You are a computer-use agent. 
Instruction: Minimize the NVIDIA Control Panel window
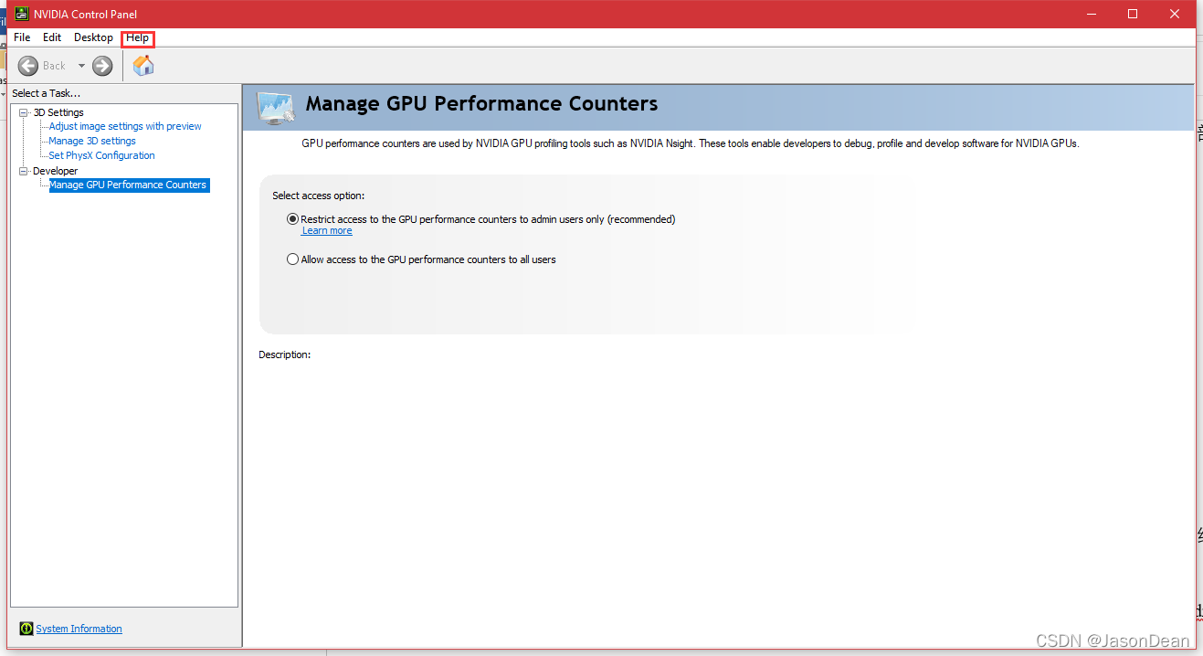point(1091,14)
